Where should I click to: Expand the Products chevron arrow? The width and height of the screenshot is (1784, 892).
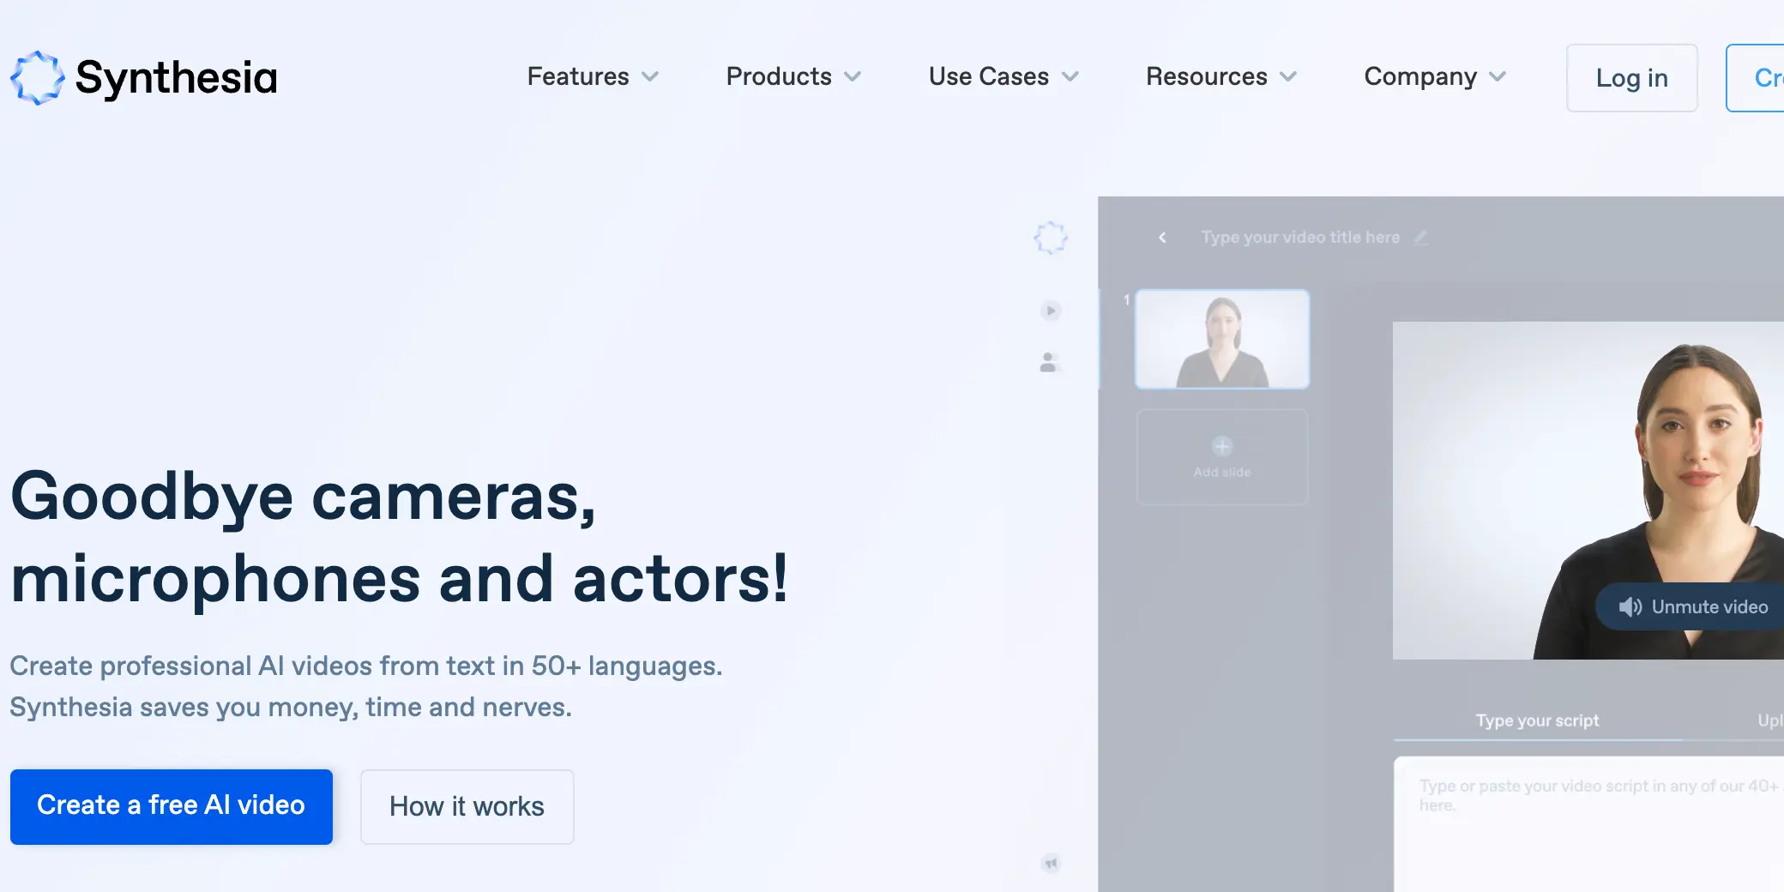(x=853, y=77)
